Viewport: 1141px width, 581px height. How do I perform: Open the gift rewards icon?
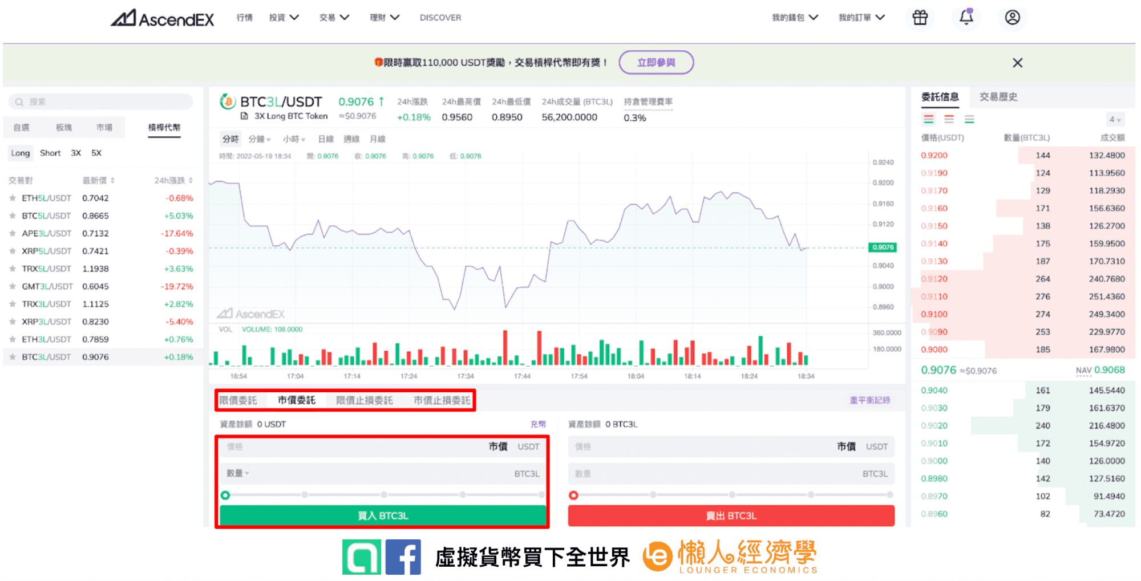tap(920, 18)
